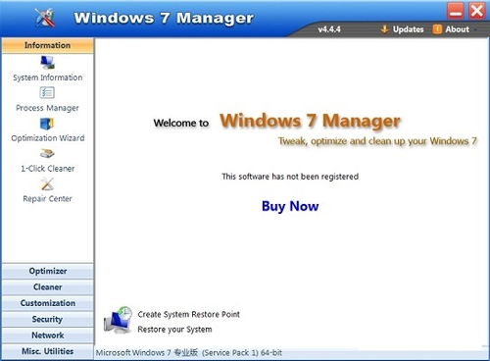Expand the Cleaner section
Image resolution: width=490 pixels, height=361 pixels.
(48, 287)
